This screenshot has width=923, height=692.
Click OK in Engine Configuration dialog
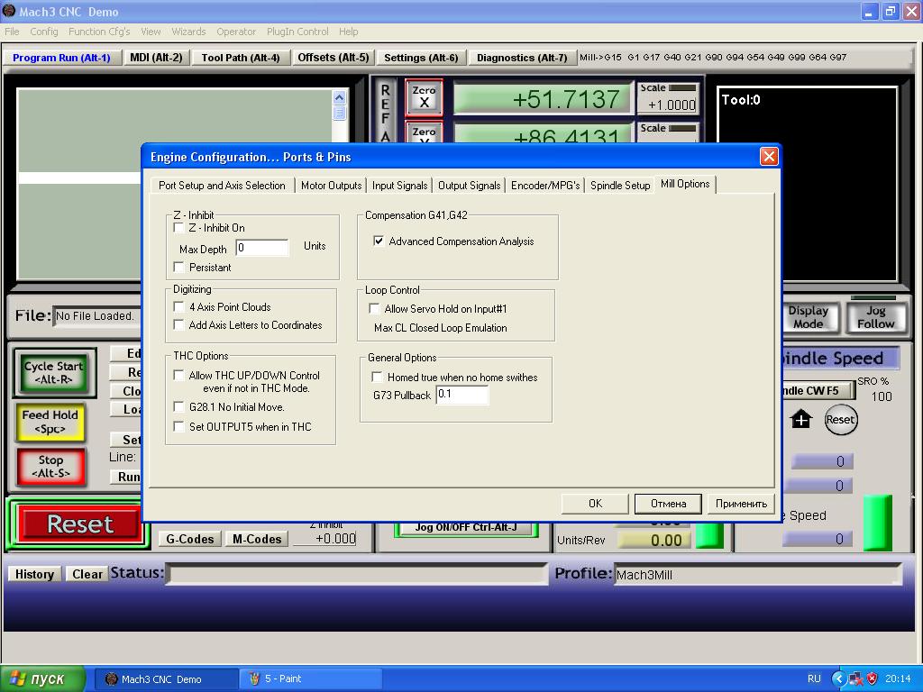[595, 504]
